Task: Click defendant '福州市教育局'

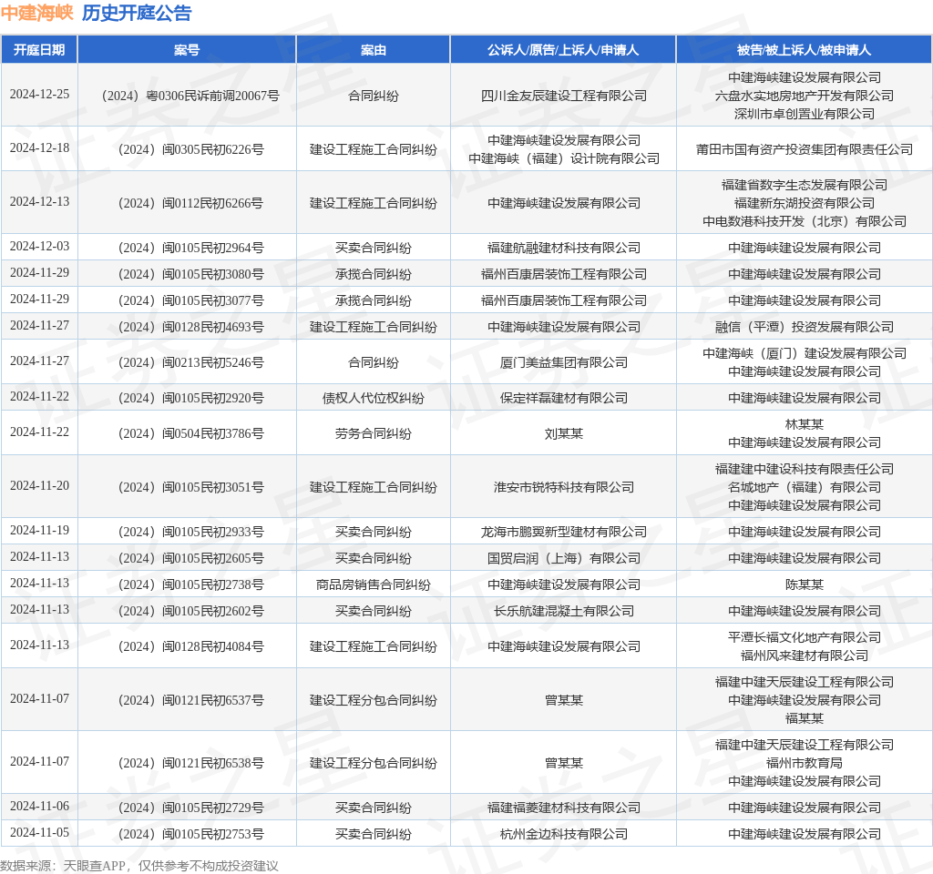Action: click(804, 763)
